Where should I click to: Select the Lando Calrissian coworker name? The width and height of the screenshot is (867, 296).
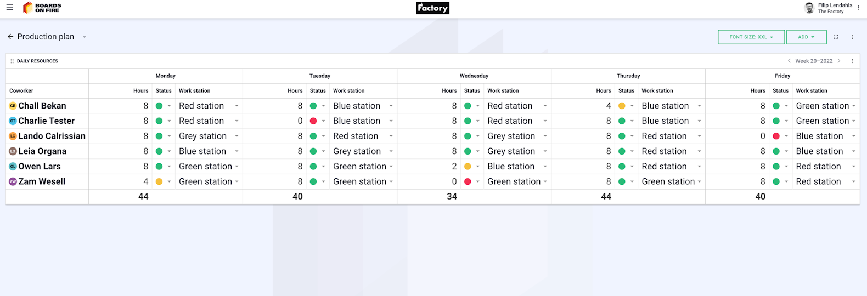[52, 136]
